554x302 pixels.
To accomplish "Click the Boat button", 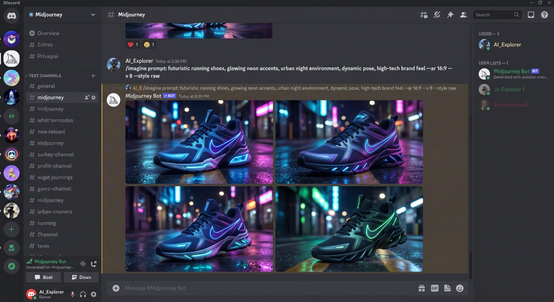I will coord(43,277).
